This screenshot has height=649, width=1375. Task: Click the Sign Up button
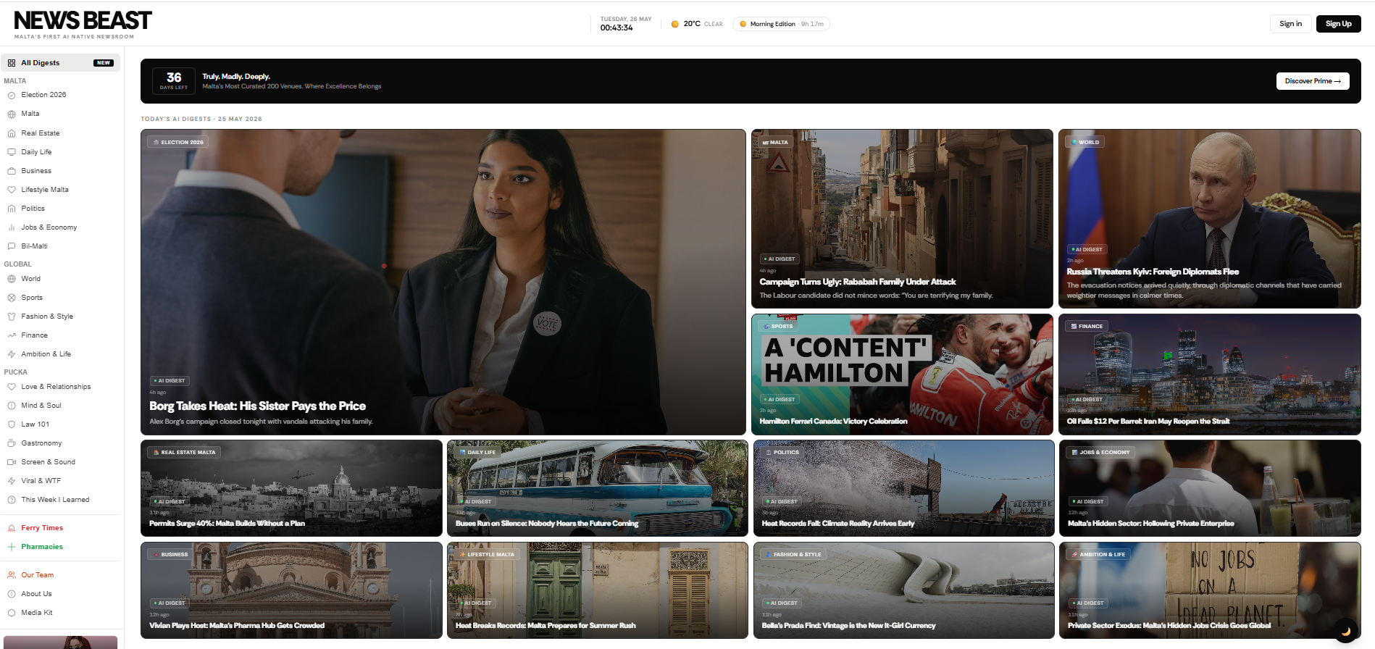(x=1338, y=24)
